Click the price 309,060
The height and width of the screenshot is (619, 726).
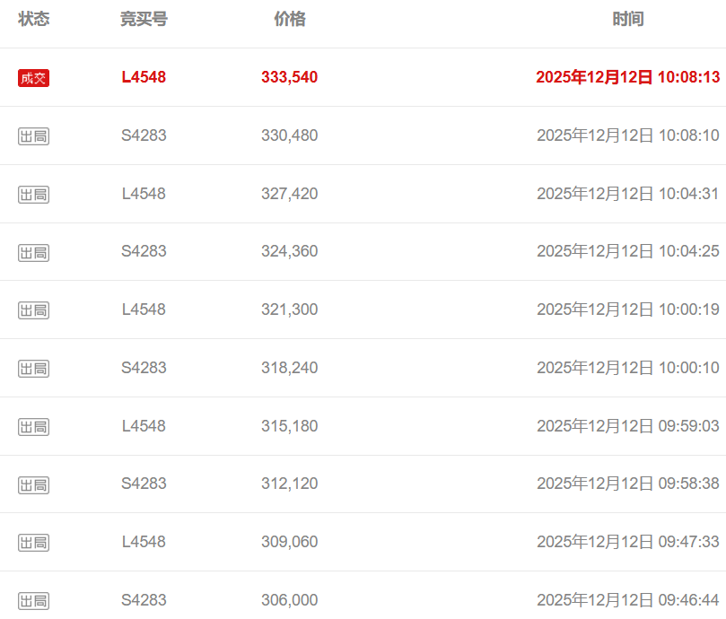point(289,542)
